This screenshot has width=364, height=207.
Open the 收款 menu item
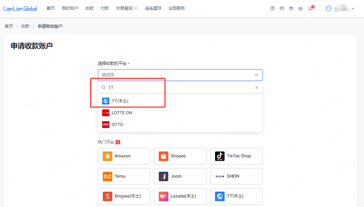(x=89, y=8)
